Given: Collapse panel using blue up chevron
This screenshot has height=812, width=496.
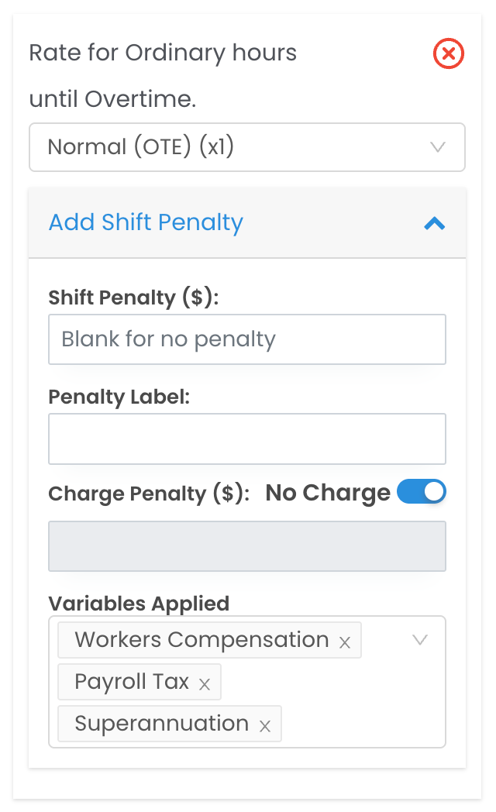Looking at the screenshot, I should click(435, 224).
